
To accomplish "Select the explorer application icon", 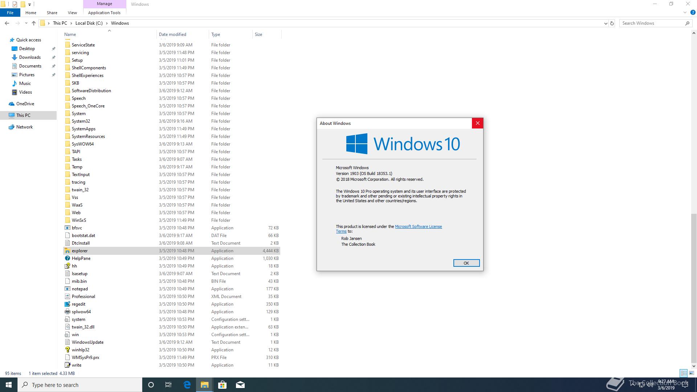I will click(x=67, y=251).
